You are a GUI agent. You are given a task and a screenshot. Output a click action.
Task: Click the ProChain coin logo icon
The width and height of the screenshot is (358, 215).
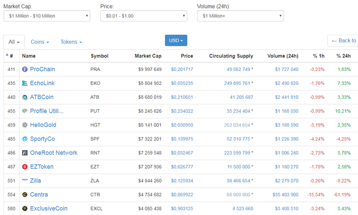[25, 69]
